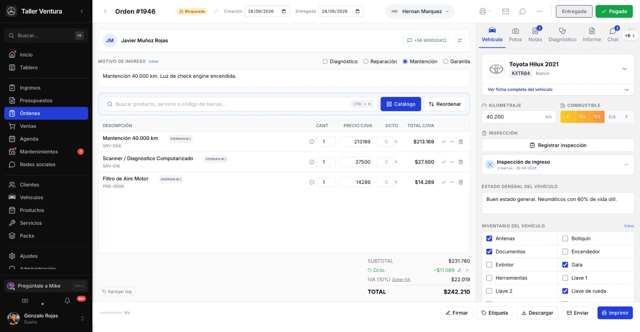Open more options for Mantención 40.000 km row
640x332 pixels.
452,142
